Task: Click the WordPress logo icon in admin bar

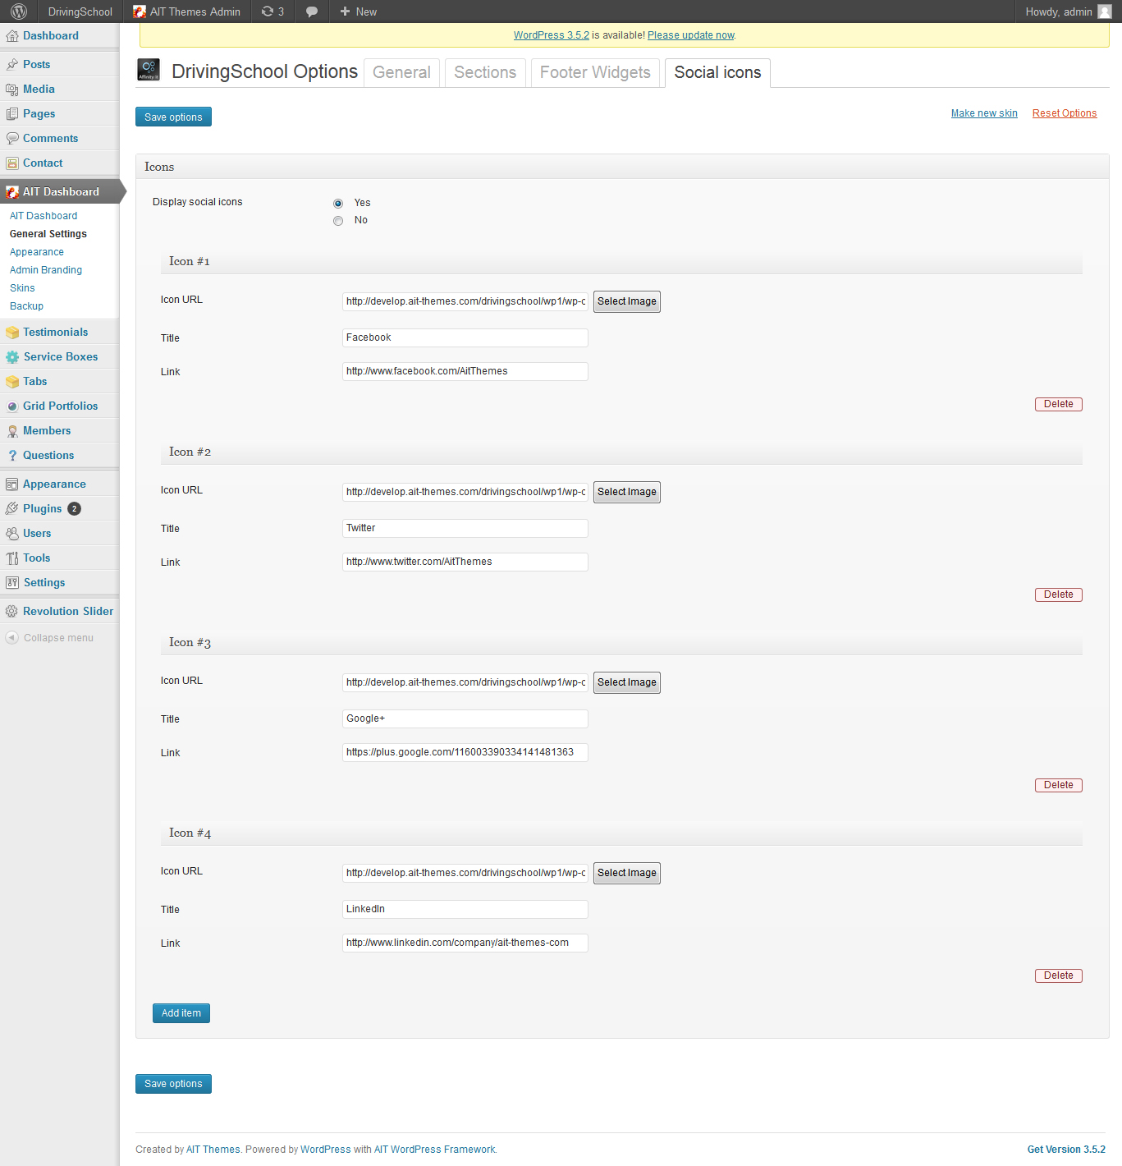Action: pyautogui.click(x=19, y=11)
